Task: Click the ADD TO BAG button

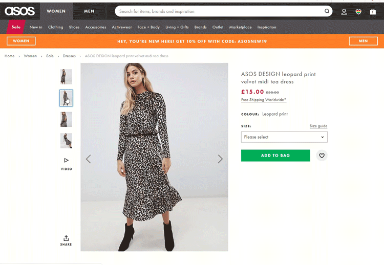Action: tap(275, 156)
